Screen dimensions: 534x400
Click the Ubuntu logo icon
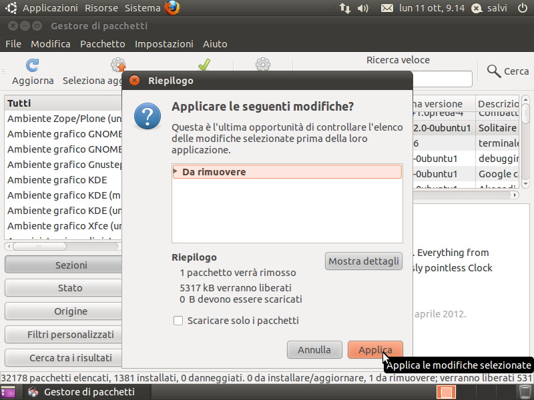tap(11, 8)
